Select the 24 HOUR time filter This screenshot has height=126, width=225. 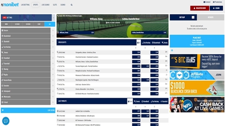click(28, 24)
